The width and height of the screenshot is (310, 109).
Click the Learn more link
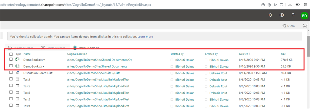145,37
